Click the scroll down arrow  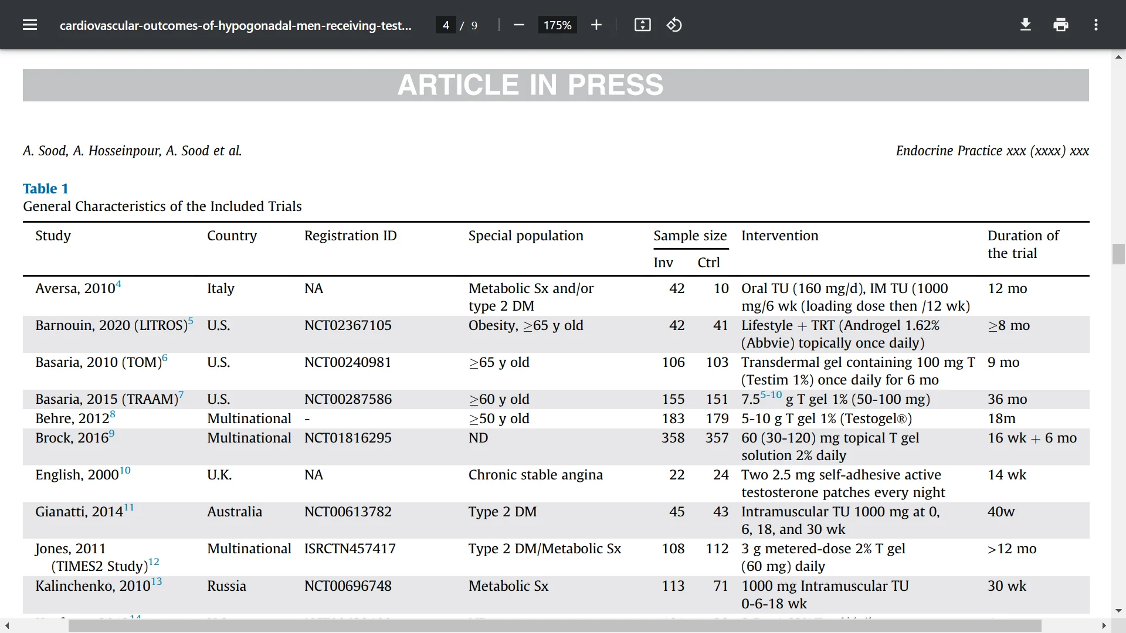1118,611
